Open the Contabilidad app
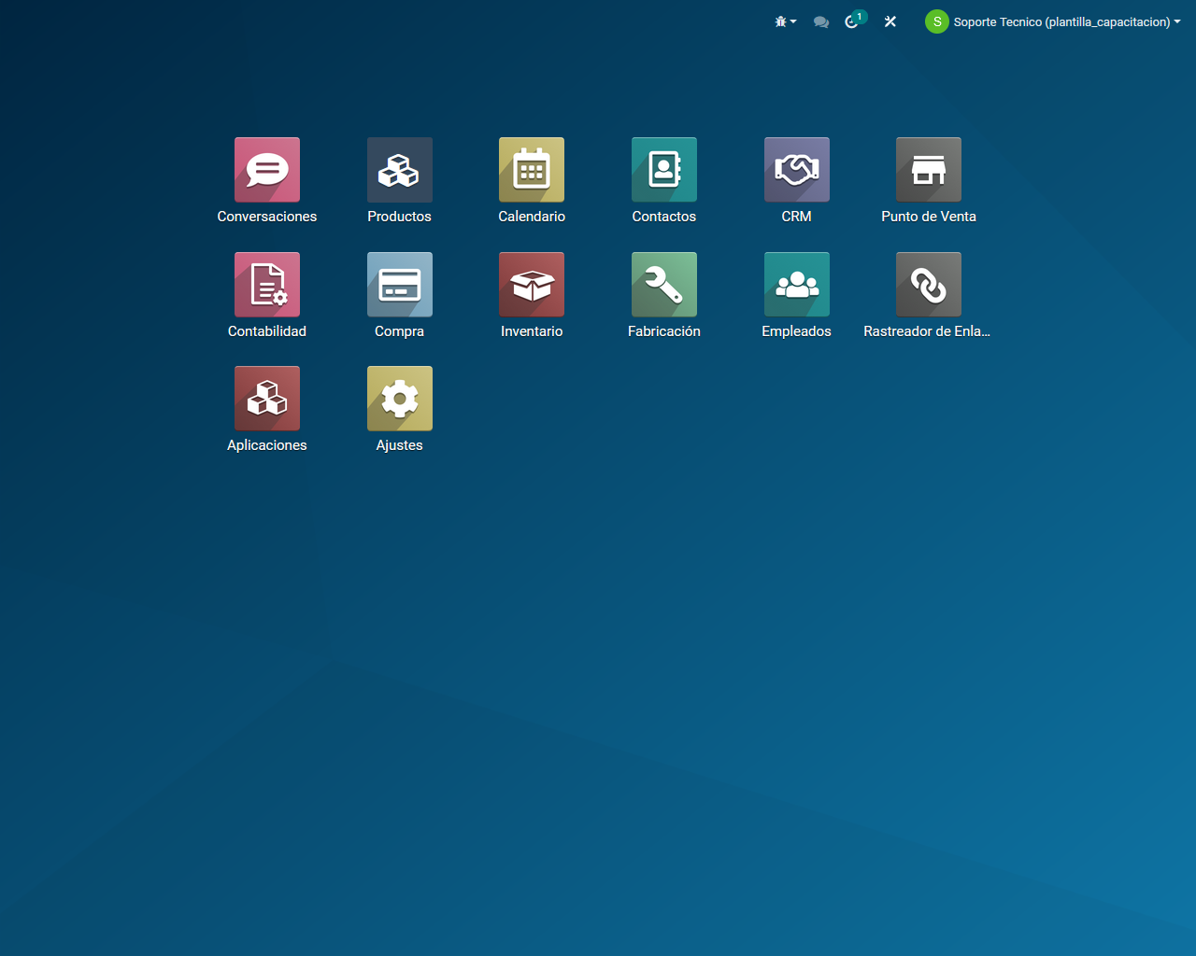This screenshot has width=1196, height=956. click(267, 285)
